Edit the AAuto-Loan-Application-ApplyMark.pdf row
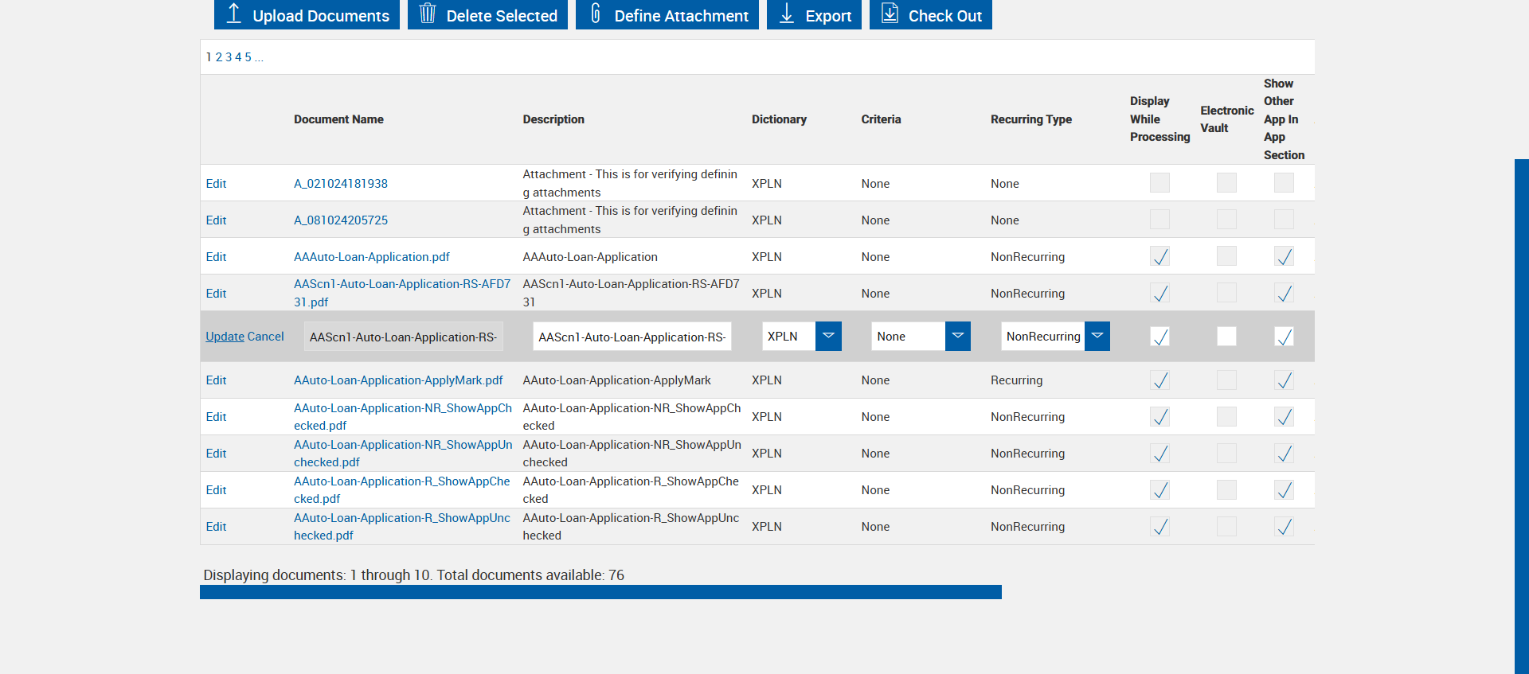Image resolution: width=1529 pixels, height=674 pixels. [x=216, y=380]
